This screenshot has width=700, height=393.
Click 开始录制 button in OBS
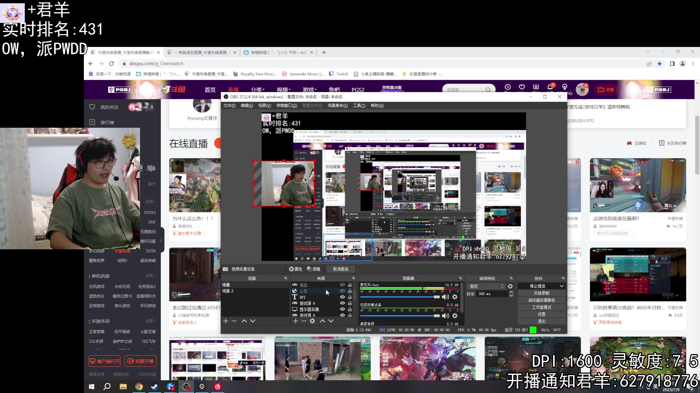tap(541, 293)
